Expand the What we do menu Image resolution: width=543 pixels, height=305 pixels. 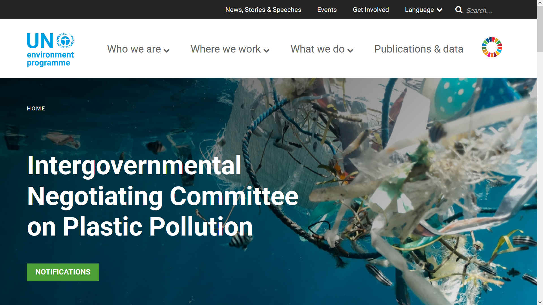point(322,49)
